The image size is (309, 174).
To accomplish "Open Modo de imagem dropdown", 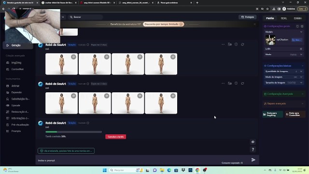I will 284,77.
